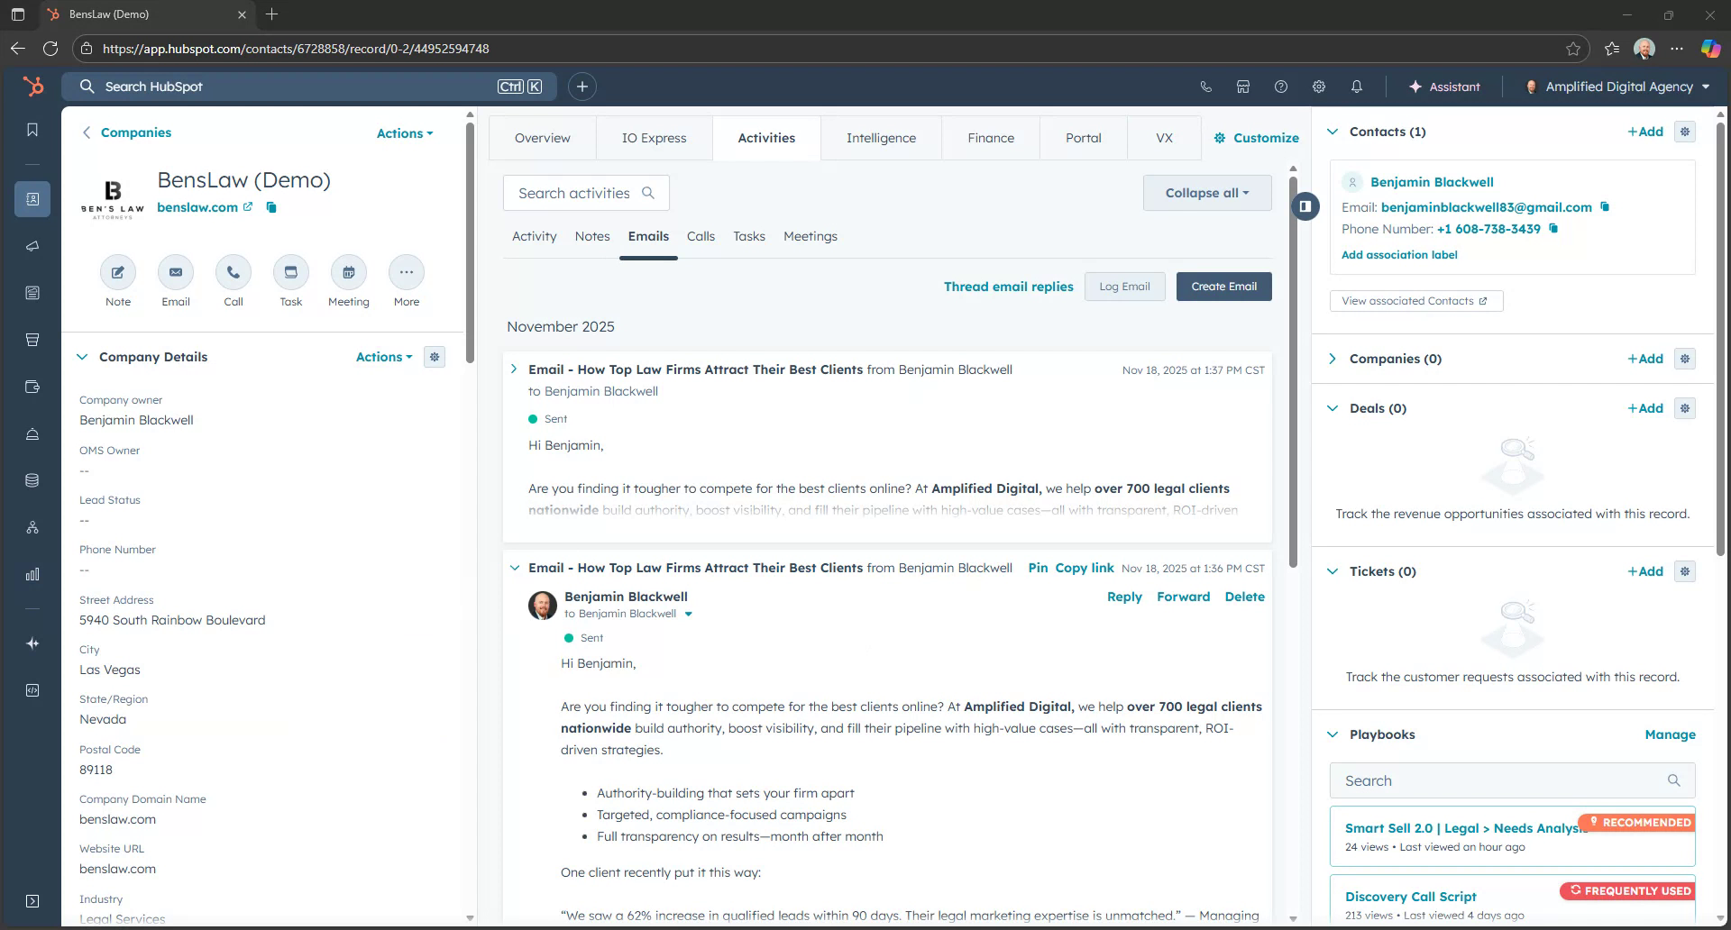
Task: Open the Breeze AI sparkle icon in sidebar
Action: coord(32,643)
